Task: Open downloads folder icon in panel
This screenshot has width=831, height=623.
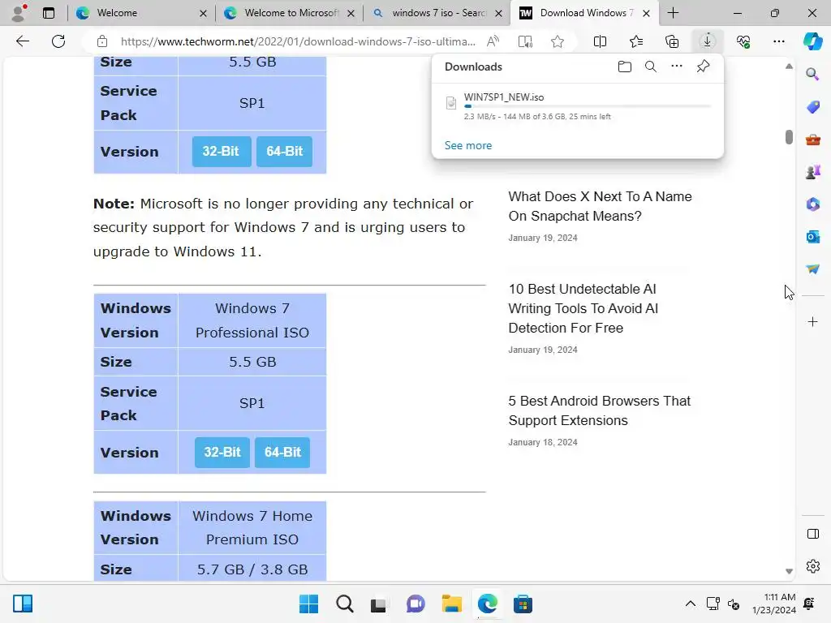Action: pyautogui.click(x=625, y=67)
